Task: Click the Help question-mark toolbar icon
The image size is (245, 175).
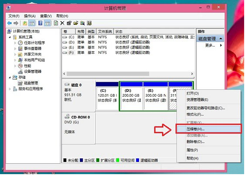Action: point(40,23)
